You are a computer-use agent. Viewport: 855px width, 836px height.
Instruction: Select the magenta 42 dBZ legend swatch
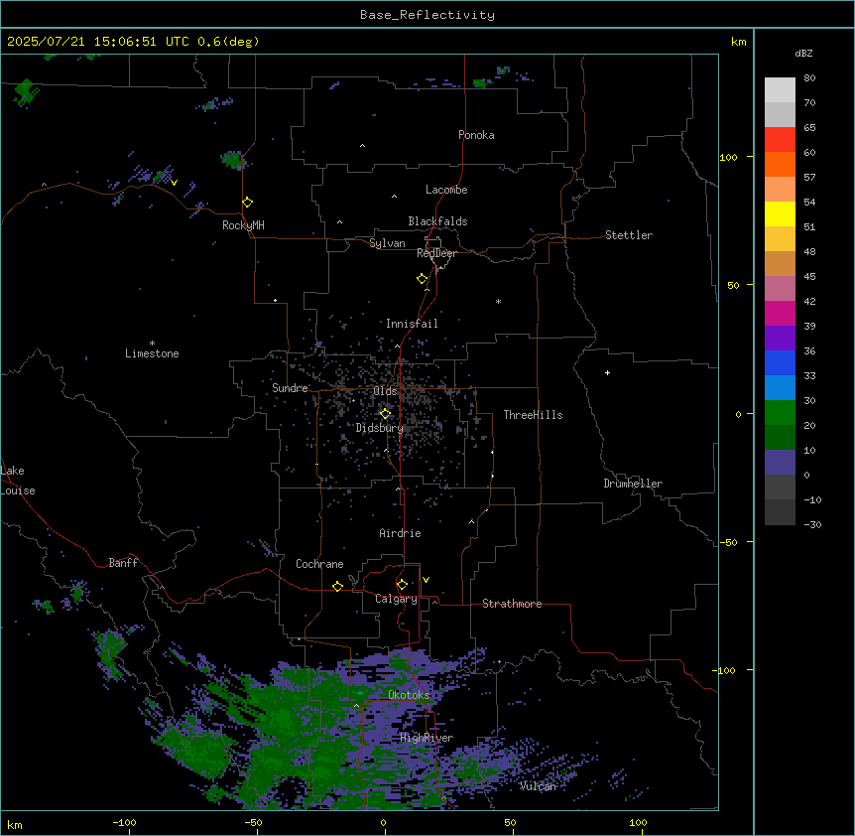click(780, 313)
